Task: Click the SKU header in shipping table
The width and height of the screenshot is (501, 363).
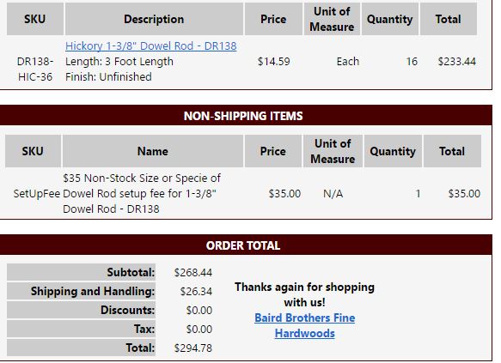Action: pyautogui.click(x=35, y=19)
